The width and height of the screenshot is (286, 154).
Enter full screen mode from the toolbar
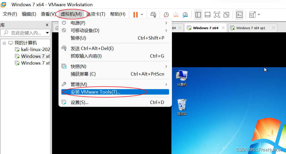[x=217, y=15]
